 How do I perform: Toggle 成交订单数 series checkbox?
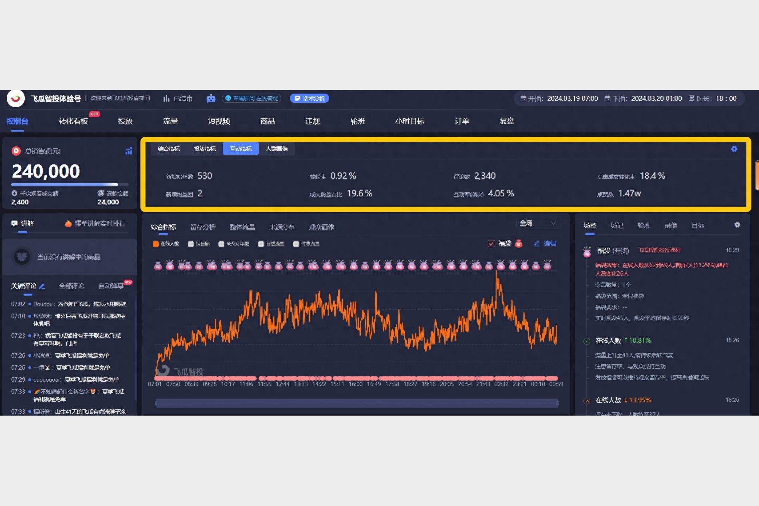[221, 244]
